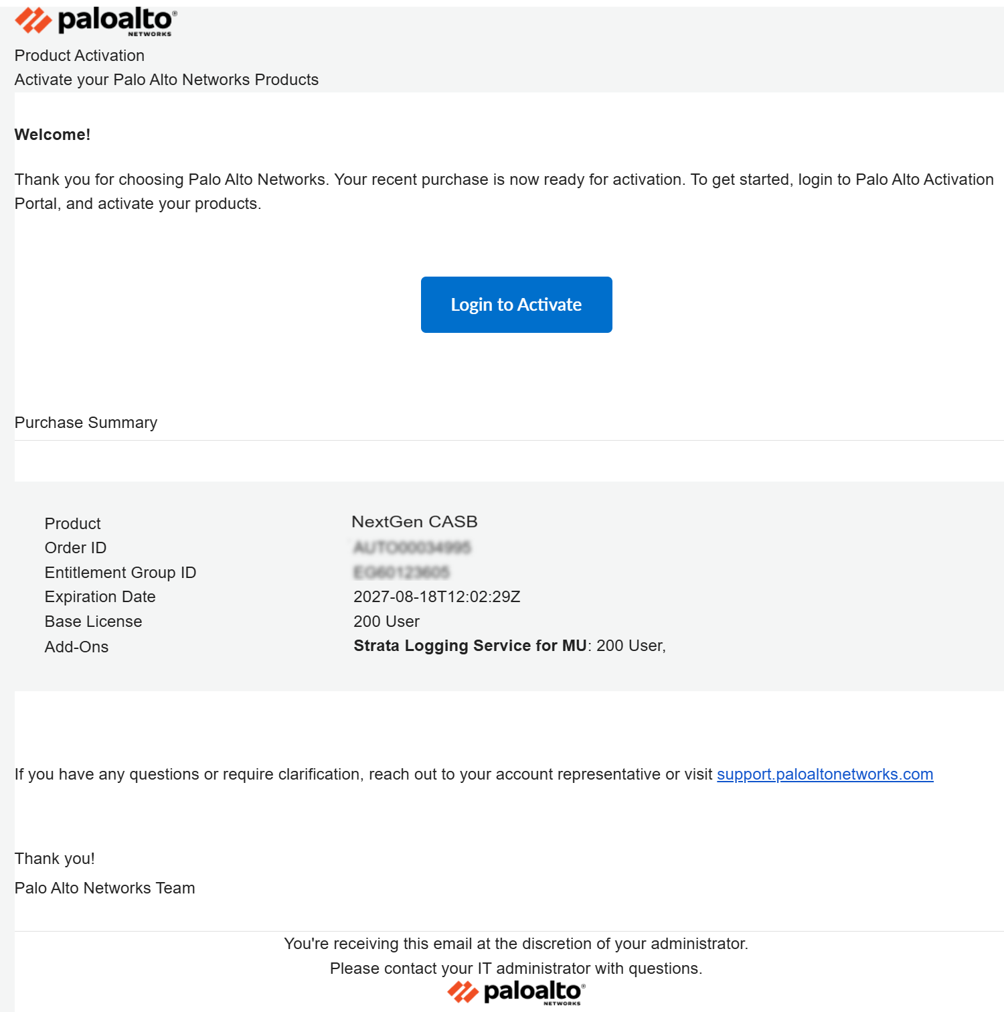
Task: Click the expiration date 2027-08-18T12:02:29Z
Action: pos(436,597)
